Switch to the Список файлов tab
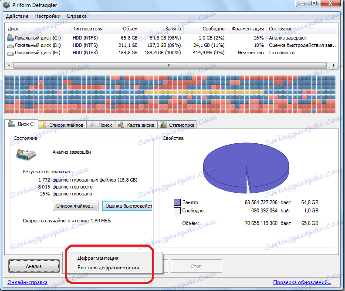The width and height of the screenshot is (345, 291). coord(62,125)
